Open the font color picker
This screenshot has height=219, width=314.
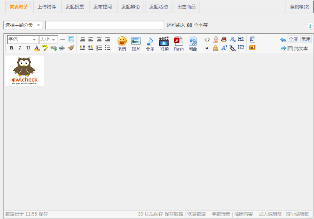(x=37, y=48)
